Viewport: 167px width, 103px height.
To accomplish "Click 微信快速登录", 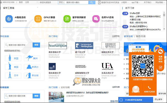I will point(44,2).
